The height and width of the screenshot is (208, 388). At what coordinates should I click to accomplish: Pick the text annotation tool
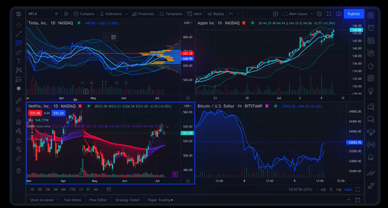(x=19, y=61)
